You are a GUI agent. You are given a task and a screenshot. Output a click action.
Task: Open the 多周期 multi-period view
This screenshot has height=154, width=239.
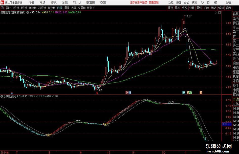pos(82,8)
